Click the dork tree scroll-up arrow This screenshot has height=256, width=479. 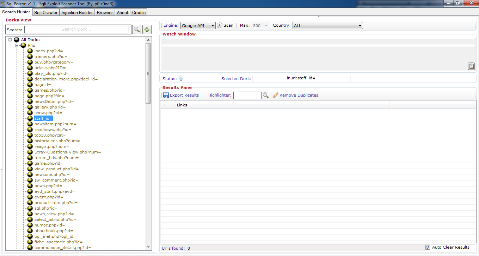[148, 40]
